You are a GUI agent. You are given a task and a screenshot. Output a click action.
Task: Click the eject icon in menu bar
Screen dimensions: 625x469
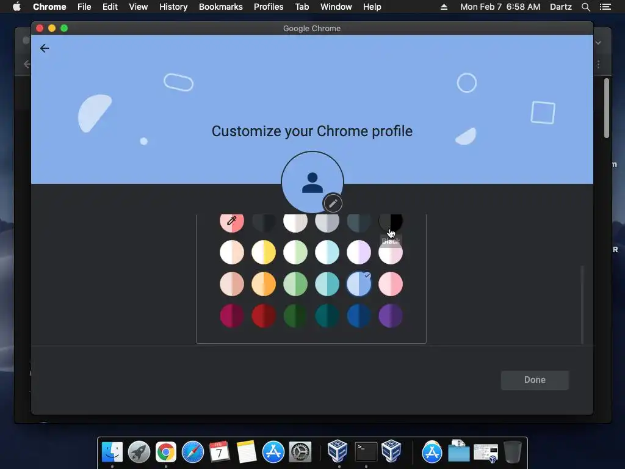[x=444, y=7]
